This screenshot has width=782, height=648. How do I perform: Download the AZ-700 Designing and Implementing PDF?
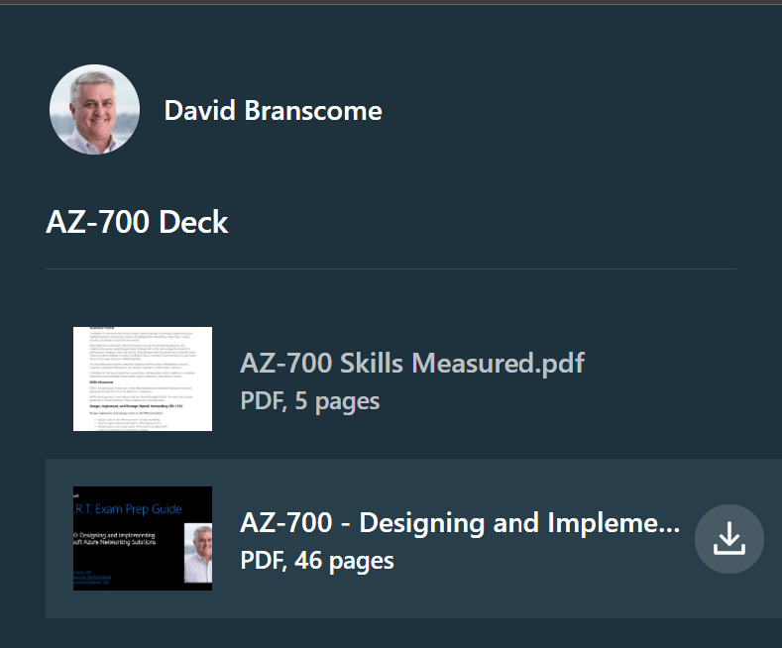[x=729, y=539]
